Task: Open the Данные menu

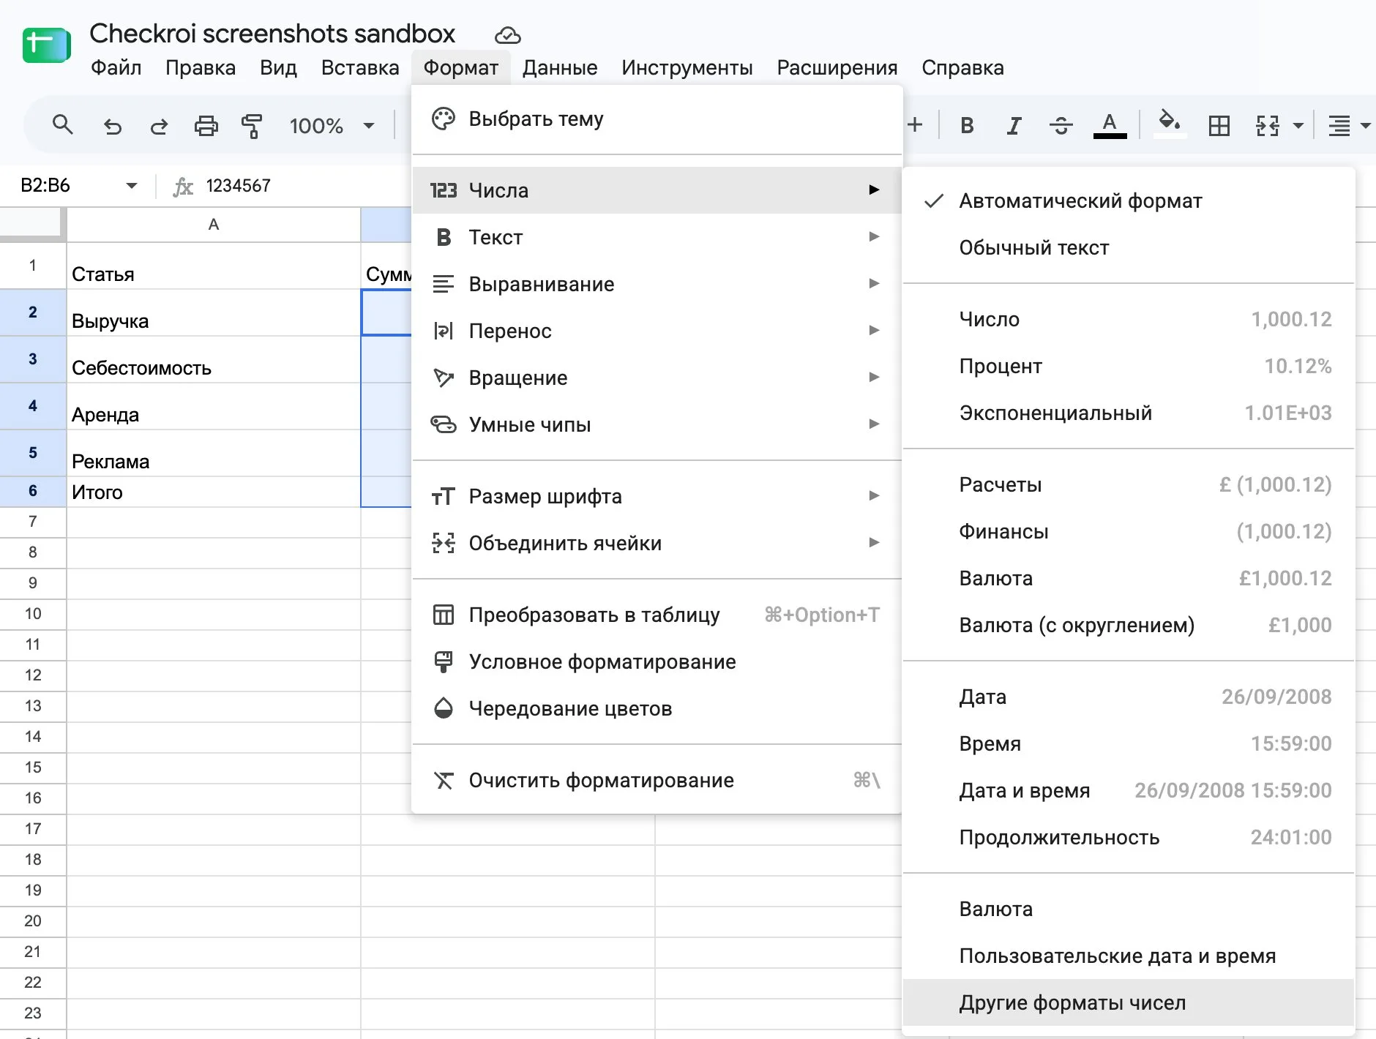Action: 560,68
